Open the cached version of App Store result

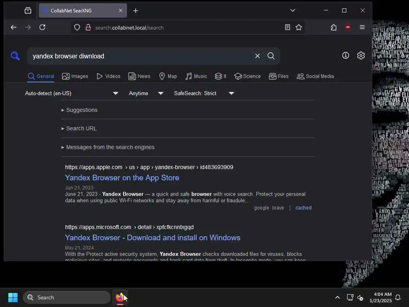(x=304, y=208)
